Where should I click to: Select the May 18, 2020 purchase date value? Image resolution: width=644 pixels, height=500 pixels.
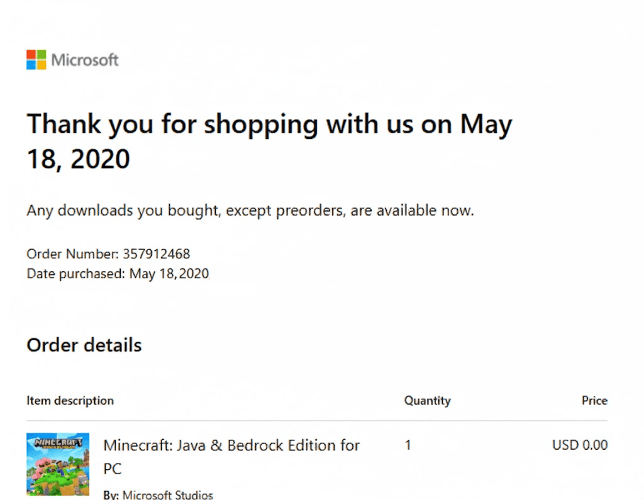[x=169, y=274]
